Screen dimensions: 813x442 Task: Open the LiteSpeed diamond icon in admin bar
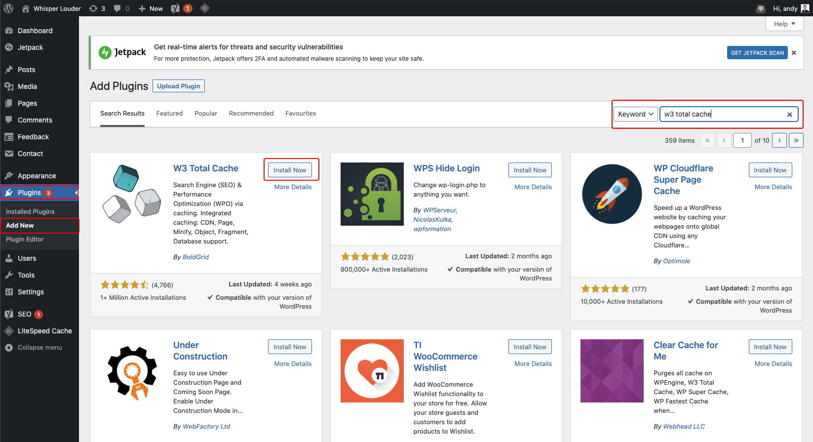(205, 8)
